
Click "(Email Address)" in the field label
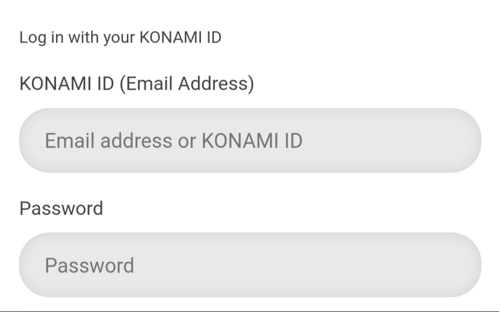tap(187, 84)
